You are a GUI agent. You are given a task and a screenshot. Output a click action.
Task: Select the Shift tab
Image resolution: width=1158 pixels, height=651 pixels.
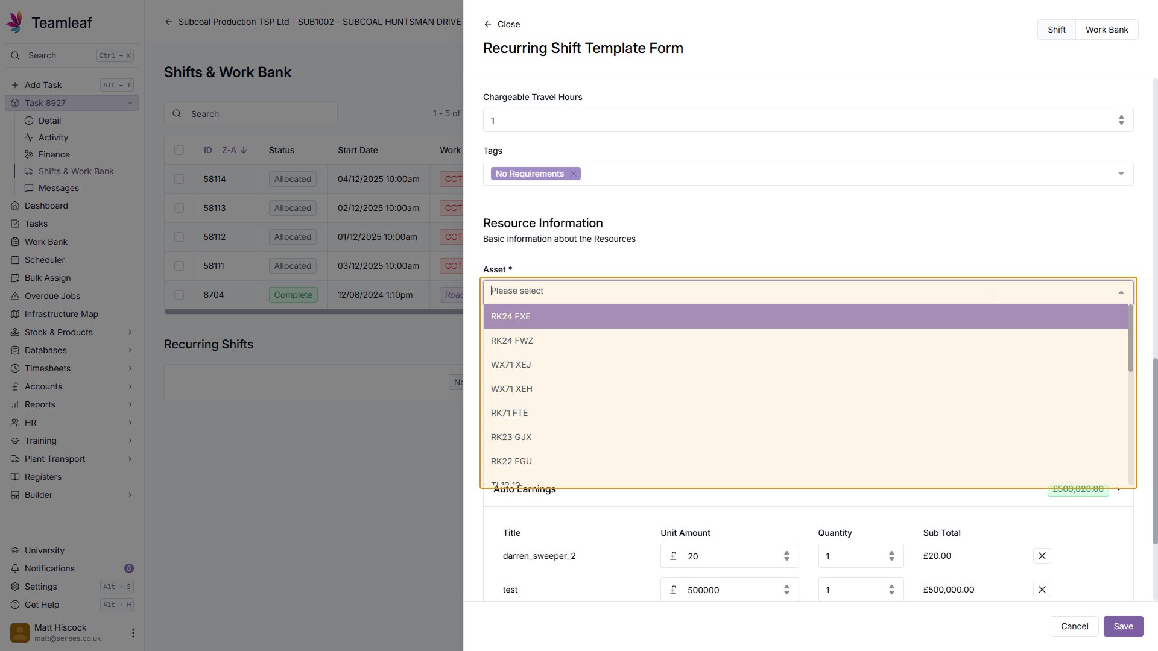[1056, 30]
